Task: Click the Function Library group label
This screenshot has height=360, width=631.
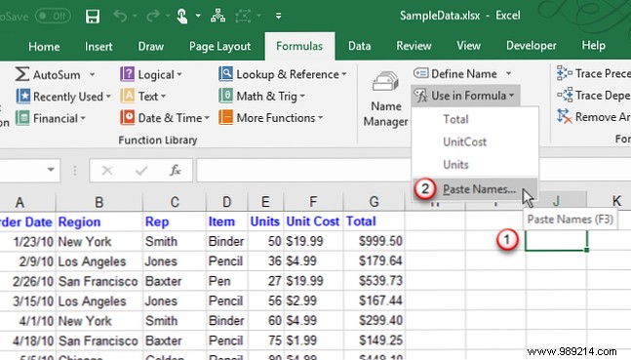Action: 157,140
